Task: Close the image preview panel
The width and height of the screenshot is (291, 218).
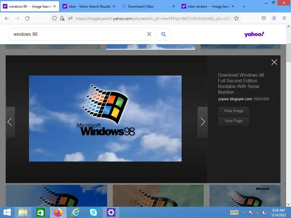Action: click(x=274, y=62)
